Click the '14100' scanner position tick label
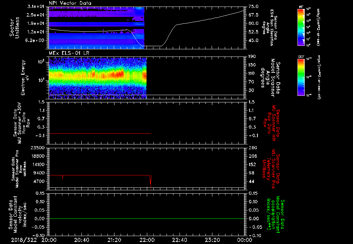This screenshot has width=353, height=244. pos(38,164)
